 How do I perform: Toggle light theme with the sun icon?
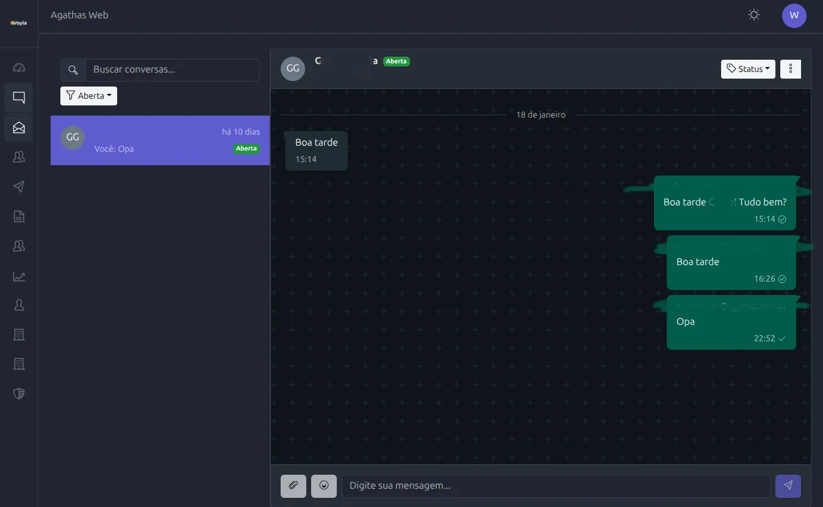(x=754, y=15)
